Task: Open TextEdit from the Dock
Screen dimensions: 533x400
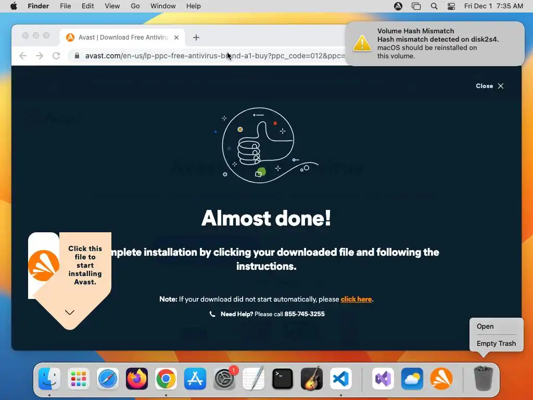Action: [253, 379]
